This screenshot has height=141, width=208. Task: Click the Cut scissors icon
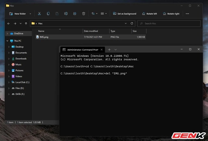point(39,14)
